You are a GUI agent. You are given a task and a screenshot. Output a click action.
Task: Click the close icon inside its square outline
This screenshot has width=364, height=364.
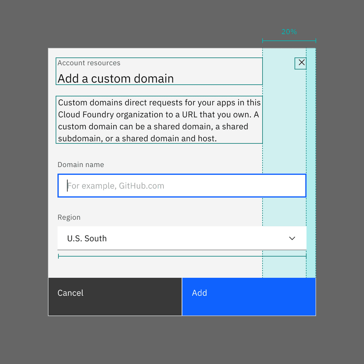pos(300,63)
